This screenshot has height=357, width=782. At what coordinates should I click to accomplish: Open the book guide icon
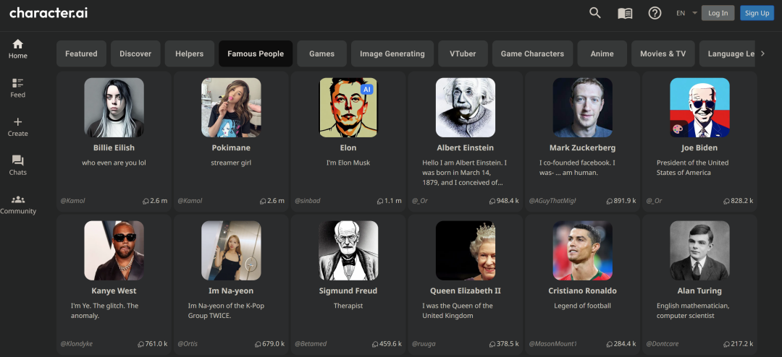tap(625, 14)
